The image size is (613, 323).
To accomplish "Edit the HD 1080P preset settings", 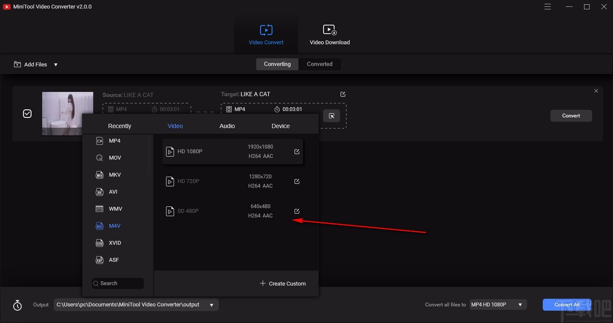I will pos(297,151).
